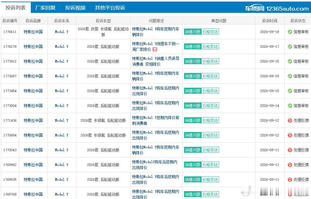Open problem description of complaint 1770043
Image resolution: width=311 pixels, height=199 pixels.
pos(155,150)
